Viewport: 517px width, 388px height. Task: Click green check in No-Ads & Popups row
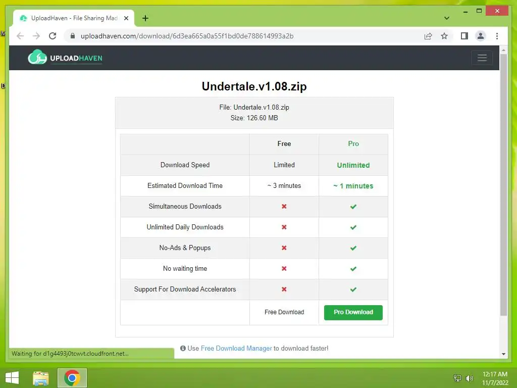click(353, 248)
